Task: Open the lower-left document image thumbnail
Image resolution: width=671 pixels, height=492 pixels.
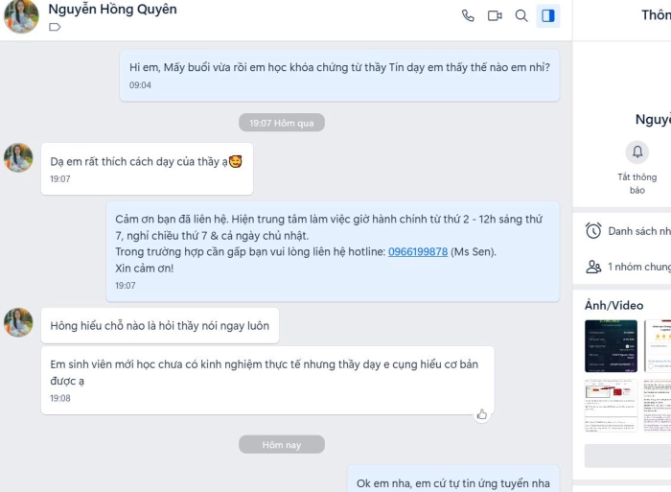Action: coord(611,405)
